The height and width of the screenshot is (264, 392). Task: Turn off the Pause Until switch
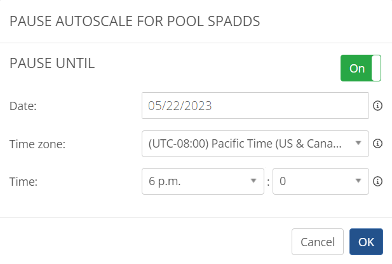coord(360,68)
